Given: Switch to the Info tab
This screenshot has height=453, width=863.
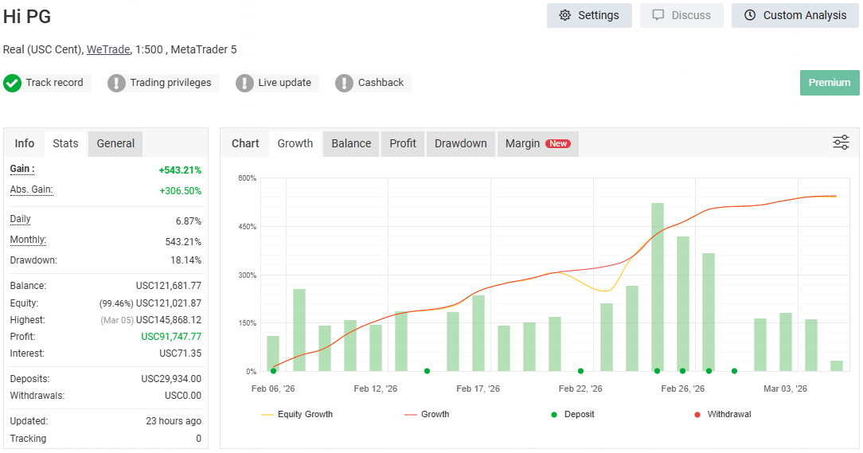Looking at the screenshot, I should tap(24, 143).
